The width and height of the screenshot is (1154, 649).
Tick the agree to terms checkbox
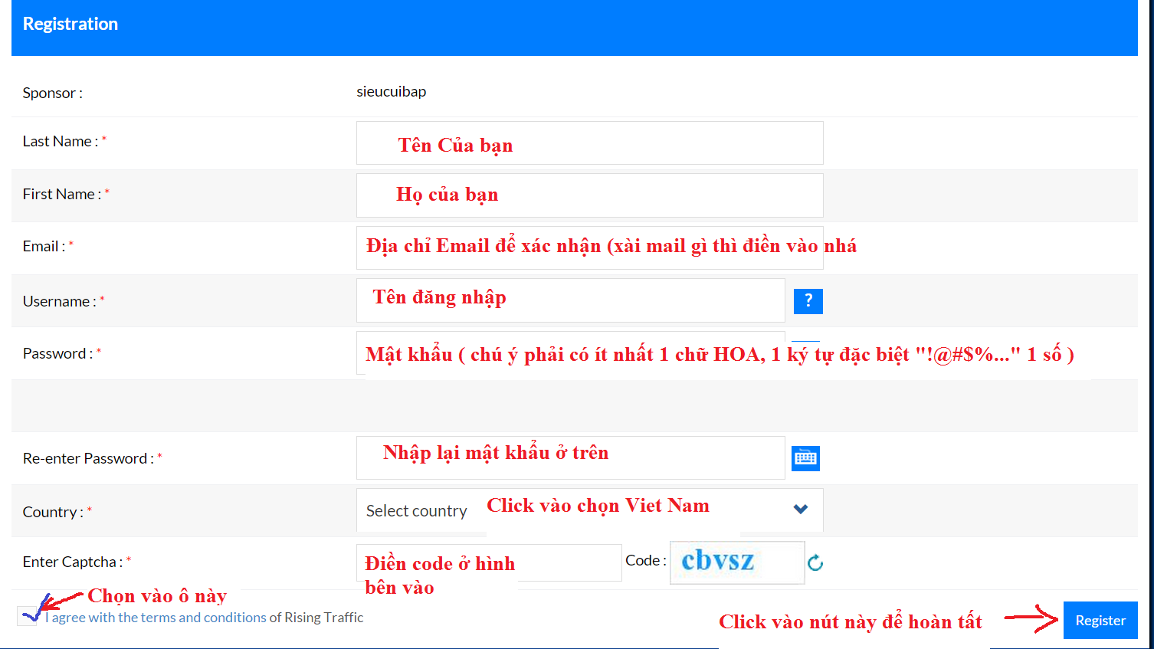tap(27, 615)
